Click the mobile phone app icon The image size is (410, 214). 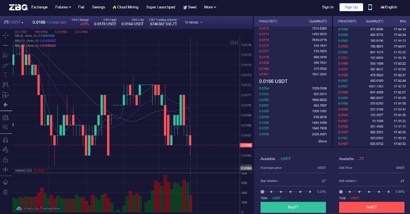pyautogui.click(x=370, y=7)
